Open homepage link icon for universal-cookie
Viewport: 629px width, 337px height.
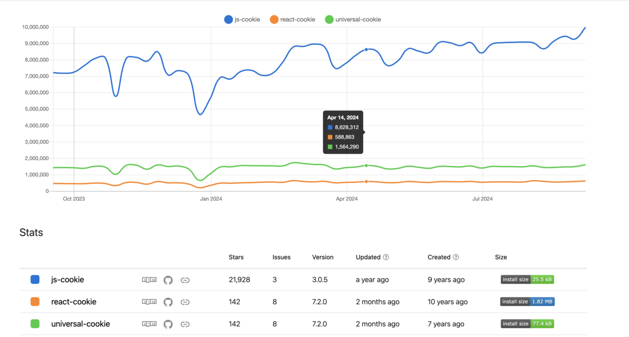point(185,324)
